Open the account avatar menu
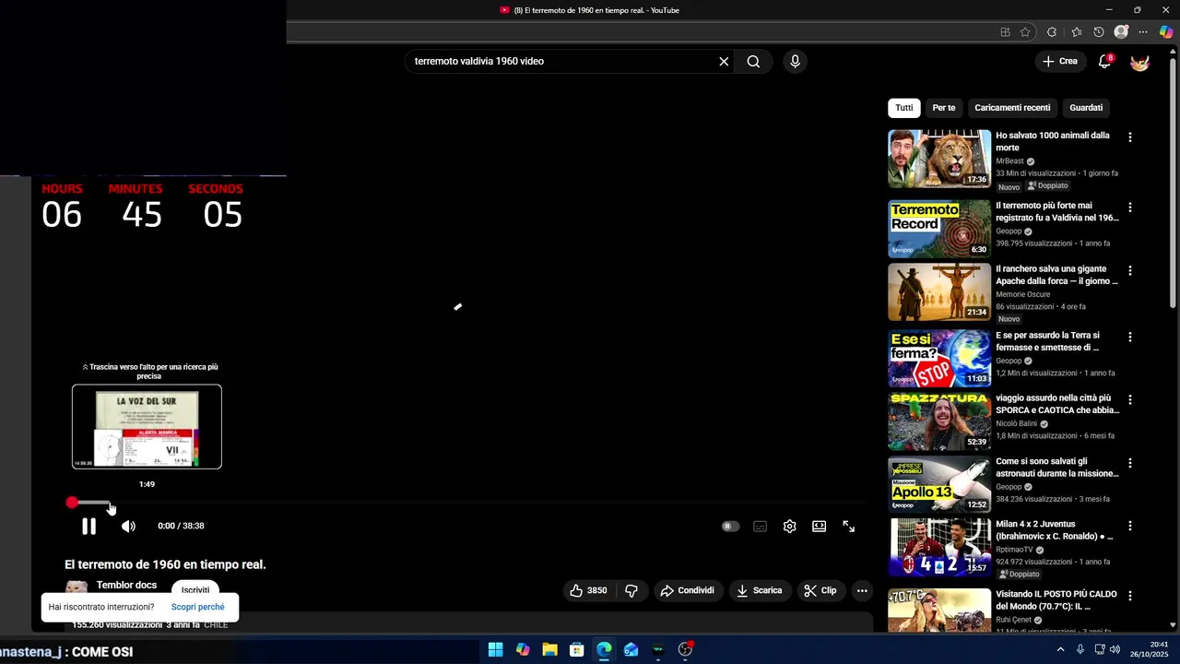Image resolution: width=1180 pixels, height=664 pixels. (x=1139, y=62)
